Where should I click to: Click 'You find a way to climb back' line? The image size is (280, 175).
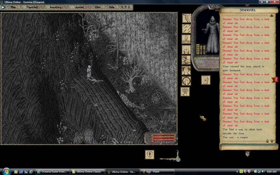tap(242, 129)
